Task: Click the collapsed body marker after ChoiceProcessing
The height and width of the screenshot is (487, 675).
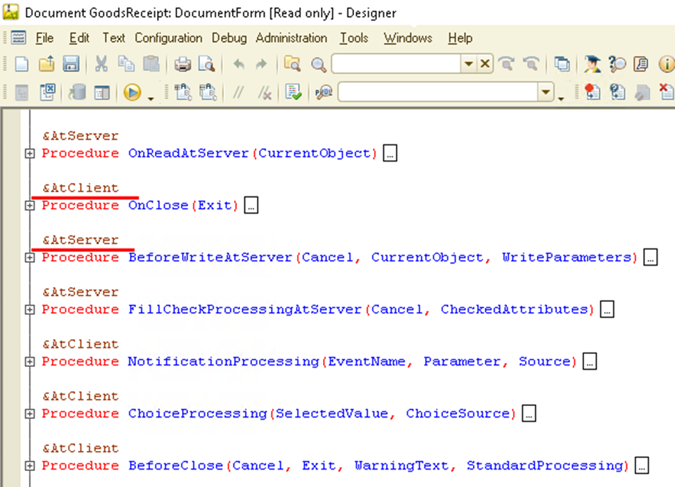Action: click(x=529, y=414)
